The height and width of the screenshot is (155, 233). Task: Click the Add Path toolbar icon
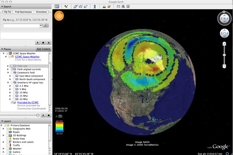[x=80, y=6]
